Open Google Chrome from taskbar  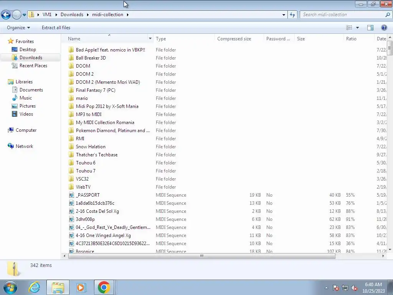tap(104, 287)
